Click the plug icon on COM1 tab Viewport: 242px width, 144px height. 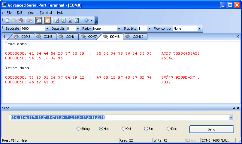61,37
